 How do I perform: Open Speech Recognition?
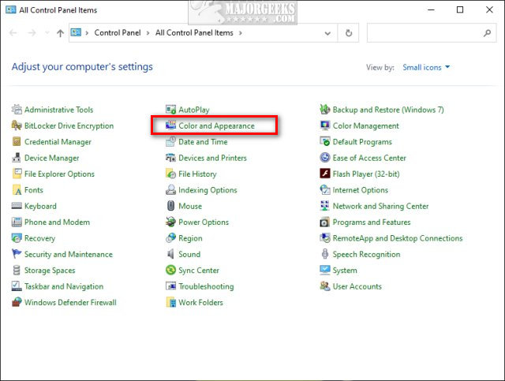[x=366, y=255]
